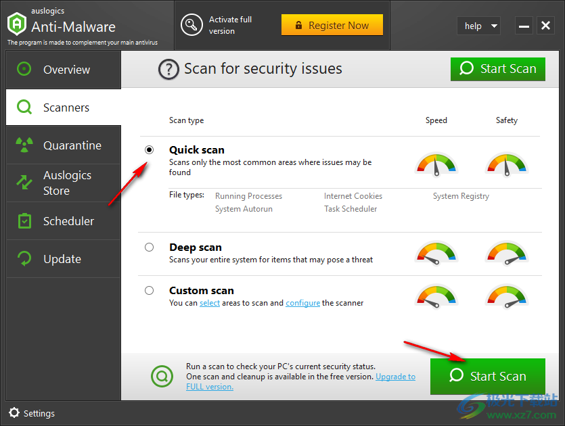Screen dimensions: 565x426
Task: Click the Quick scan safety gauge
Action: click(x=507, y=165)
